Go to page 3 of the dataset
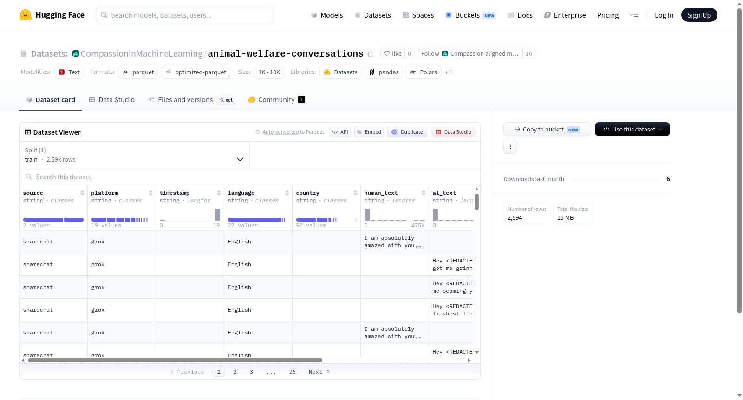This screenshot has height=400, width=743. [x=251, y=372]
